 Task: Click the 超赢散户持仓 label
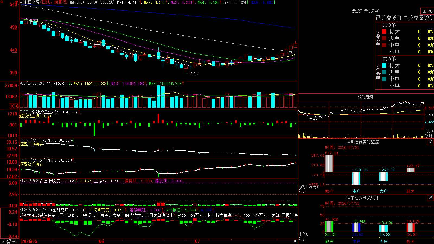click(x=31, y=164)
